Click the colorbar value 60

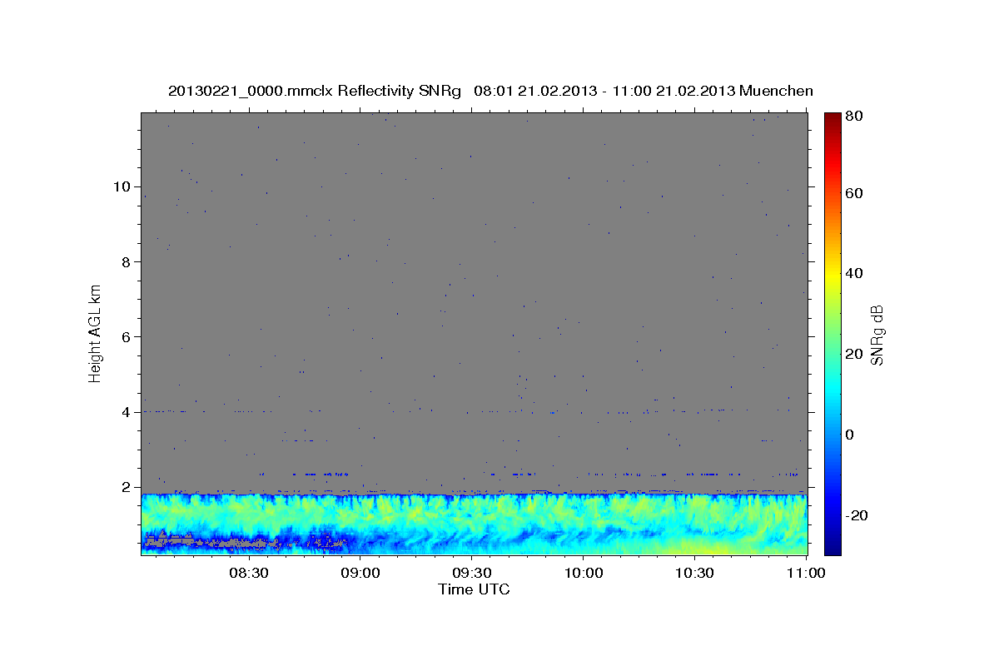853,193
